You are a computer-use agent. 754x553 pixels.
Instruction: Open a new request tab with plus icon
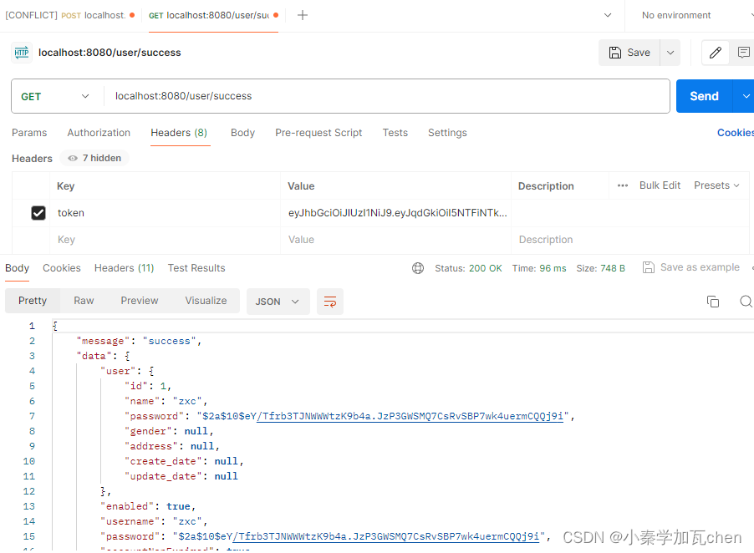pos(302,15)
